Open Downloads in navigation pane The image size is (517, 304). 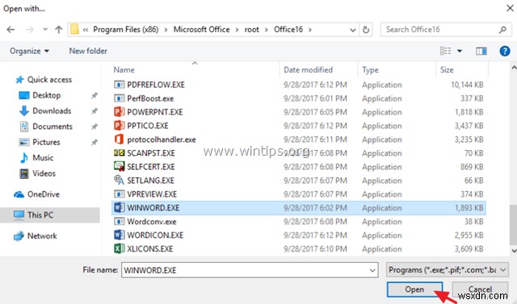[45, 110]
